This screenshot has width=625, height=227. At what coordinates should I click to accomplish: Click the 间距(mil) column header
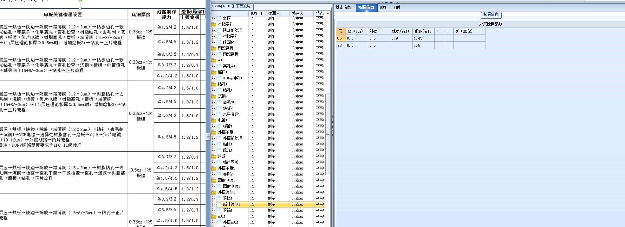point(423,31)
